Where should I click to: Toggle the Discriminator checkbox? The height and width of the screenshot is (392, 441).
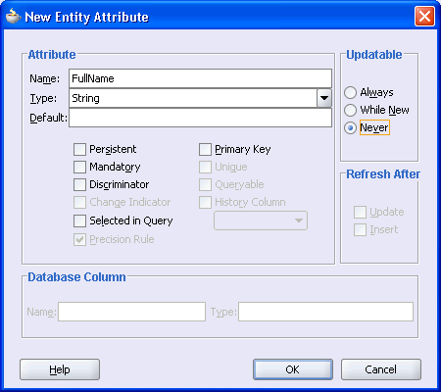(x=79, y=185)
